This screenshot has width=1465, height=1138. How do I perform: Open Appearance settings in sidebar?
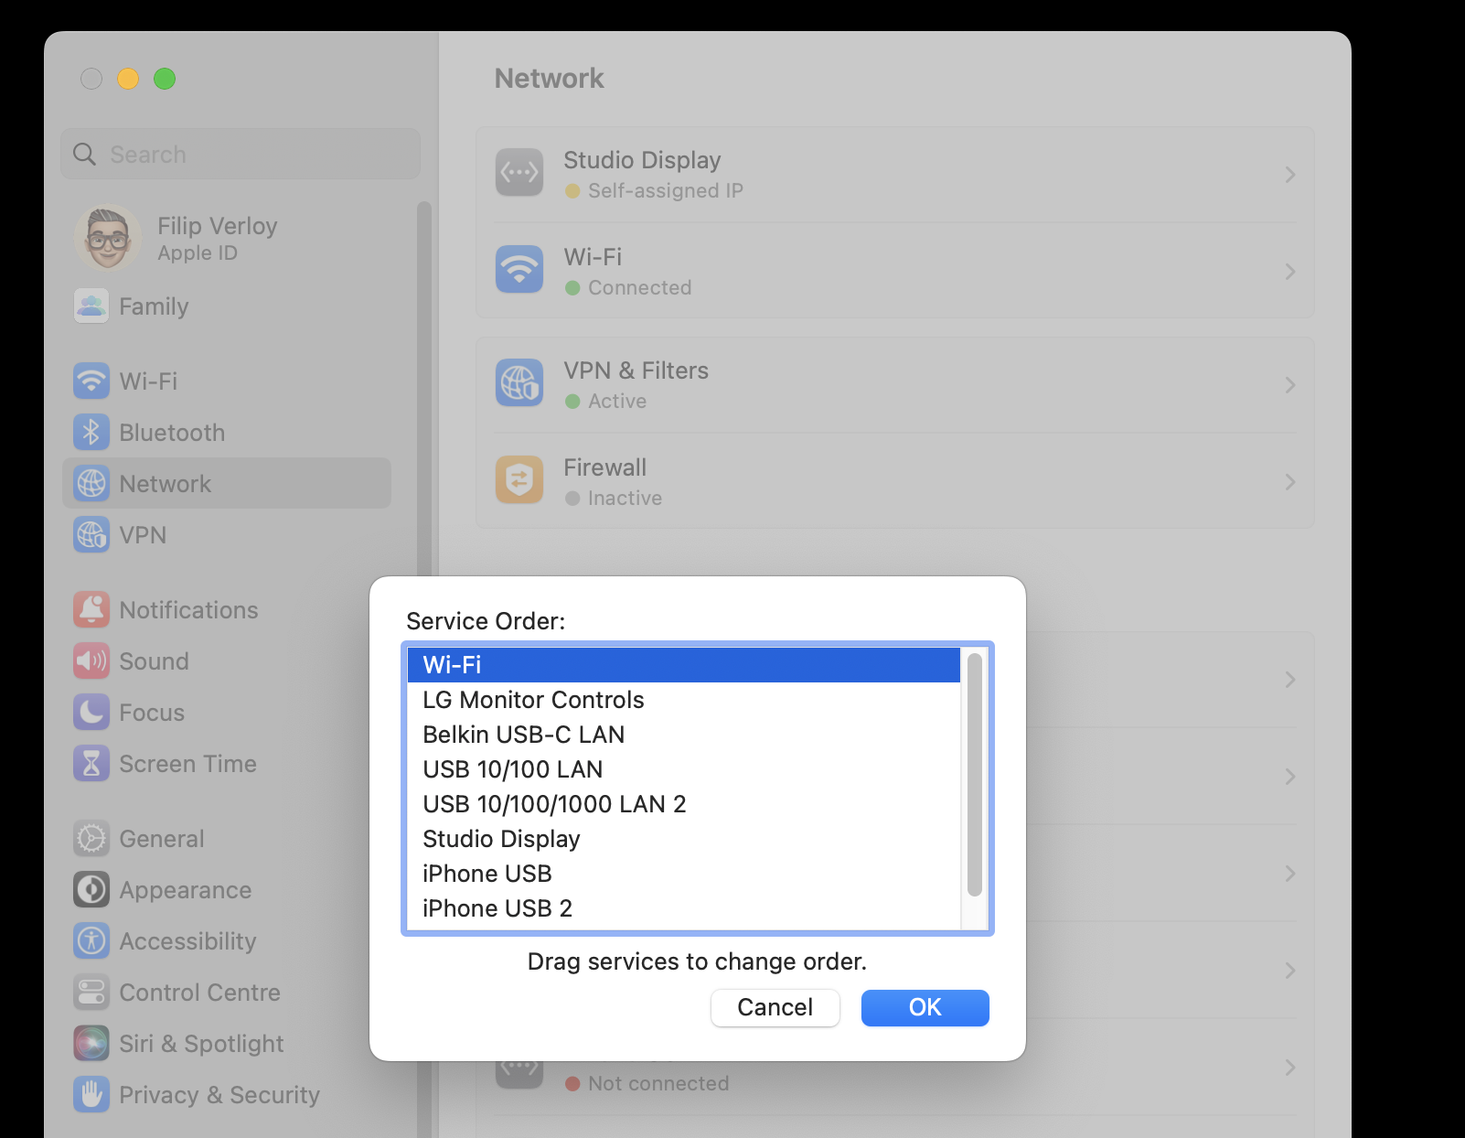coord(227,889)
